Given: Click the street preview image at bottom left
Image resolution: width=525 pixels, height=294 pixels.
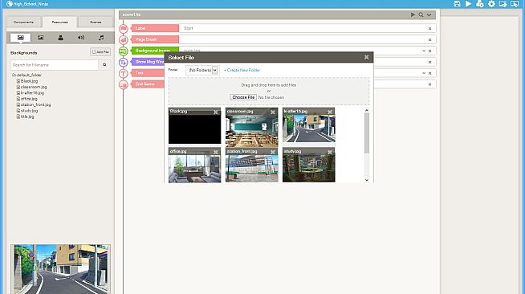Looking at the screenshot, I should (x=60, y=269).
